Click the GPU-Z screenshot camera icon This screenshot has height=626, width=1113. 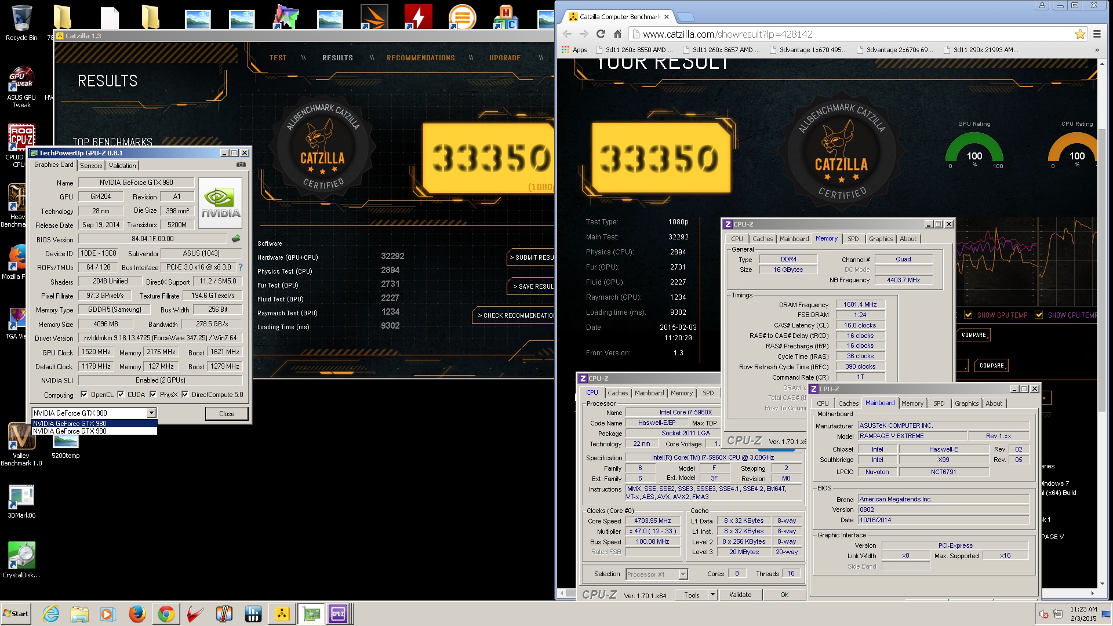(x=241, y=165)
